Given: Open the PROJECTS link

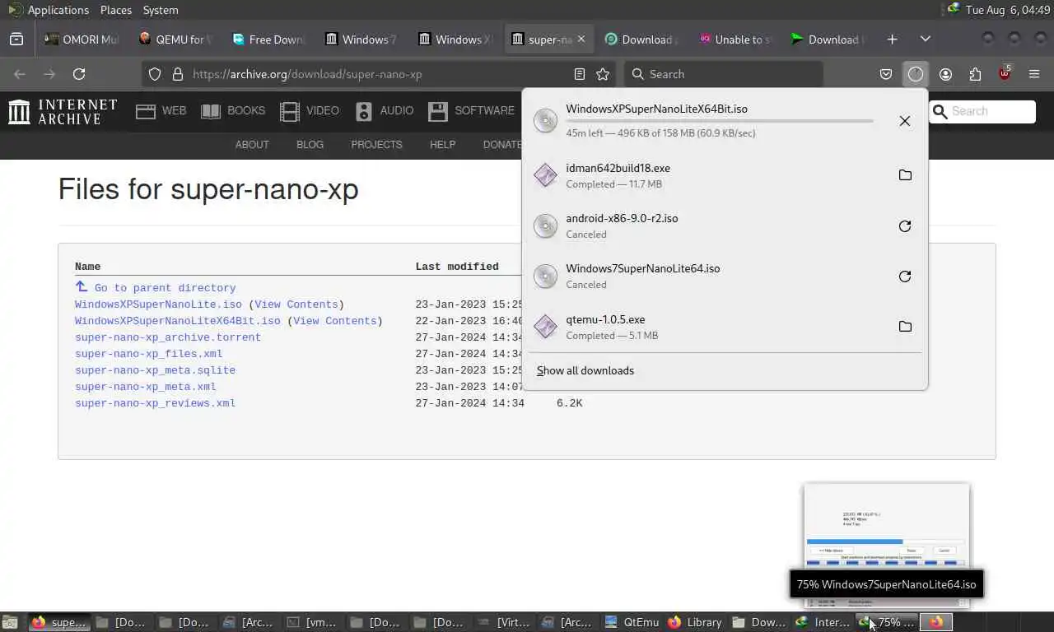Looking at the screenshot, I should [x=376, y=144].
